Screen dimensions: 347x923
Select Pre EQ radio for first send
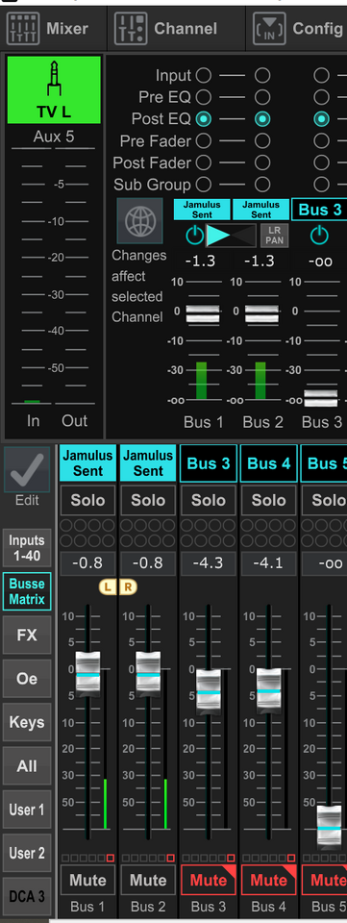204,97
